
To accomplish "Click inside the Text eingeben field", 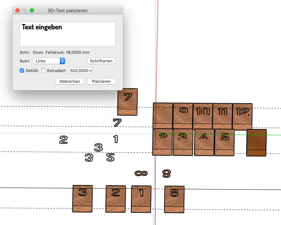I will [x=67, y=34].
